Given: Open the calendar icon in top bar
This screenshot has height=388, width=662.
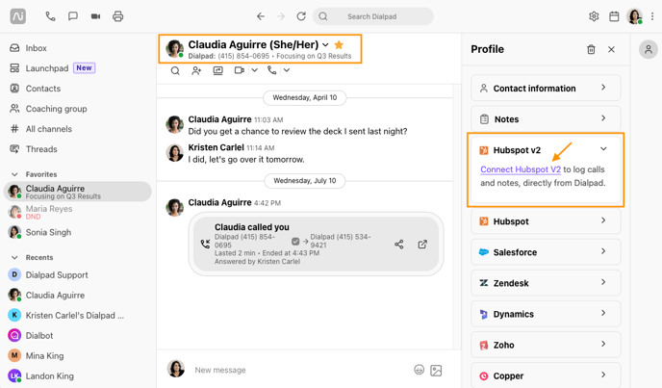Looking at the screenshot, I should [614, 16].
